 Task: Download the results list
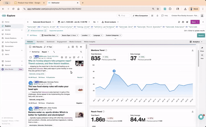[x=68, y=47]
